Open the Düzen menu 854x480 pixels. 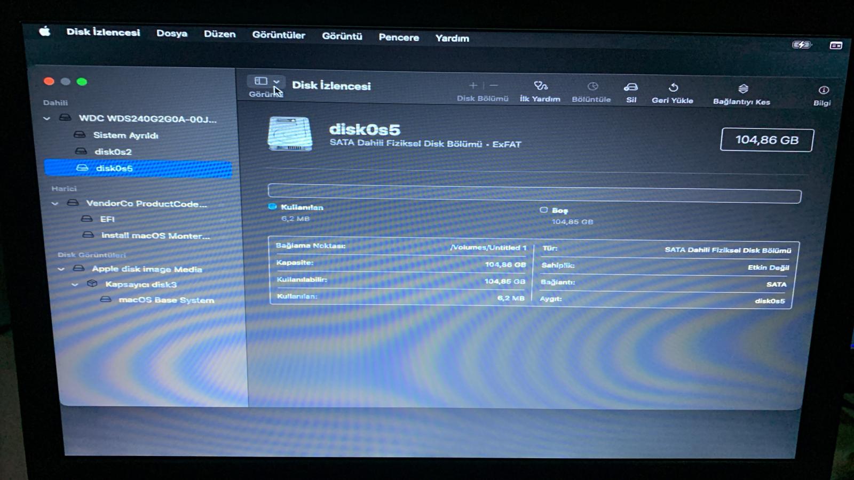pyautogui.click(x=219, y=34)
